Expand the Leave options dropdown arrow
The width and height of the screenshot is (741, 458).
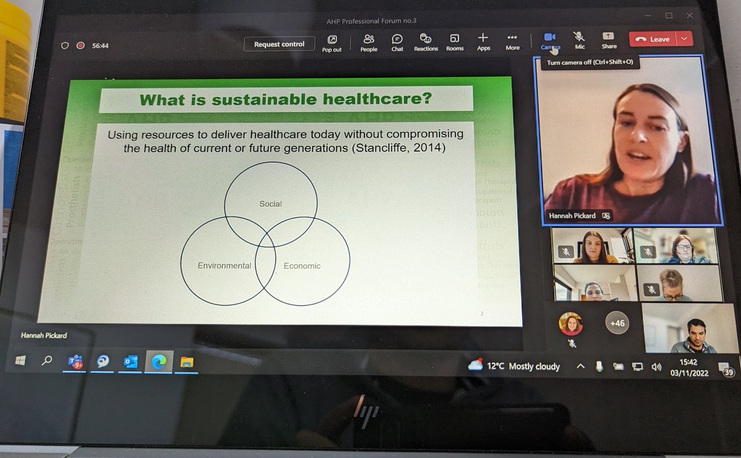684,39
